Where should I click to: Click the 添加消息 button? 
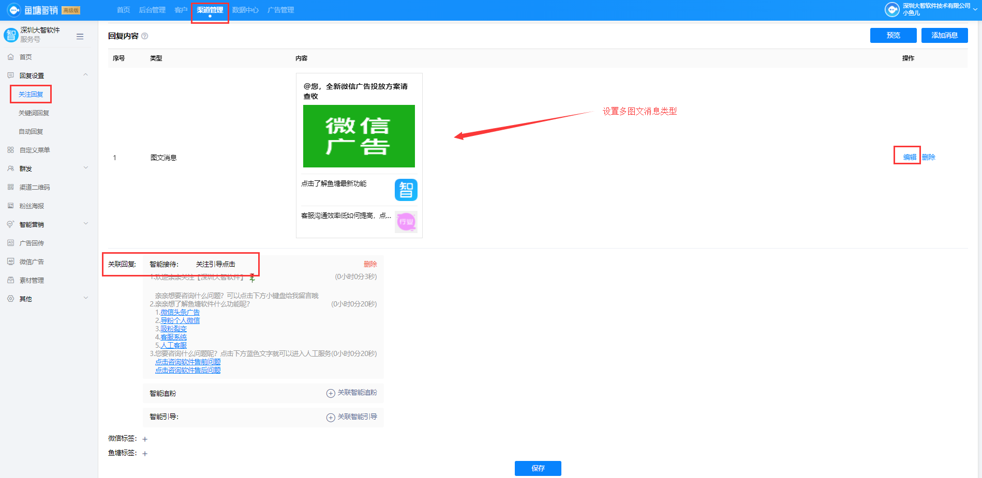tap(944, 35)
